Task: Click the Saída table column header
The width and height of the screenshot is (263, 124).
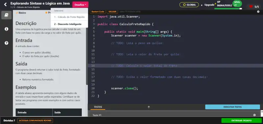Action: click(x=67, y=112)
